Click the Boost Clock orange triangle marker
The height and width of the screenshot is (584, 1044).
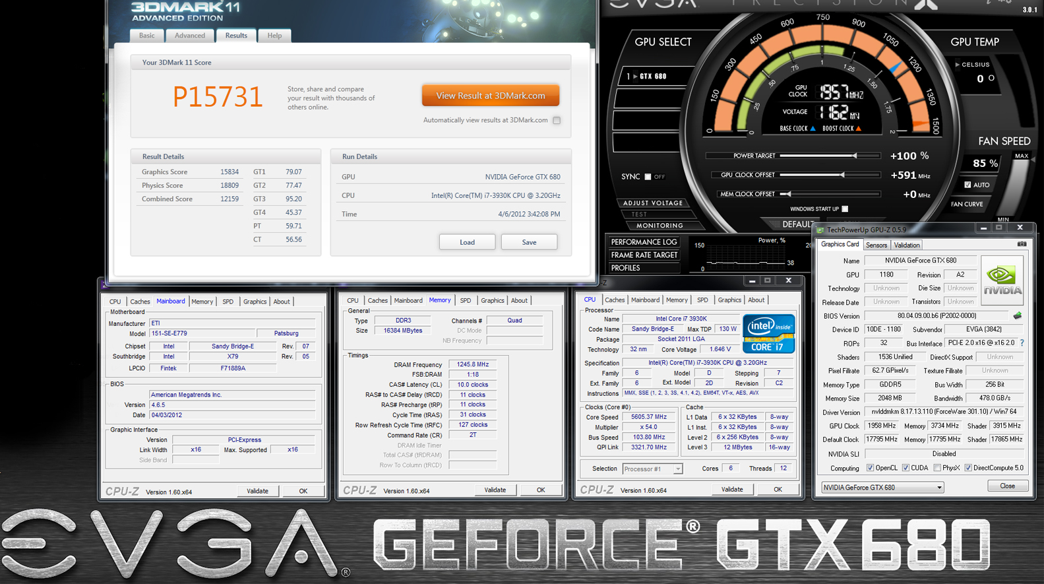coord(858,129)
